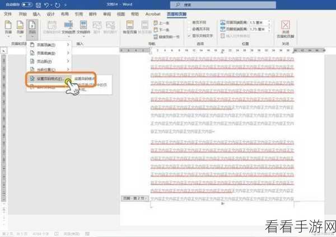Open the Mailings (邮件) tab
The width and height of the screenshot is (336, 237).
[93, 14]
